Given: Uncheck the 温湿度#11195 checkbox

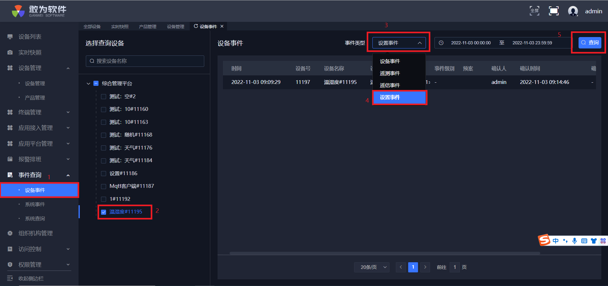Looking at the screenshot, I should pyautogui.click(x=104, y=212).
